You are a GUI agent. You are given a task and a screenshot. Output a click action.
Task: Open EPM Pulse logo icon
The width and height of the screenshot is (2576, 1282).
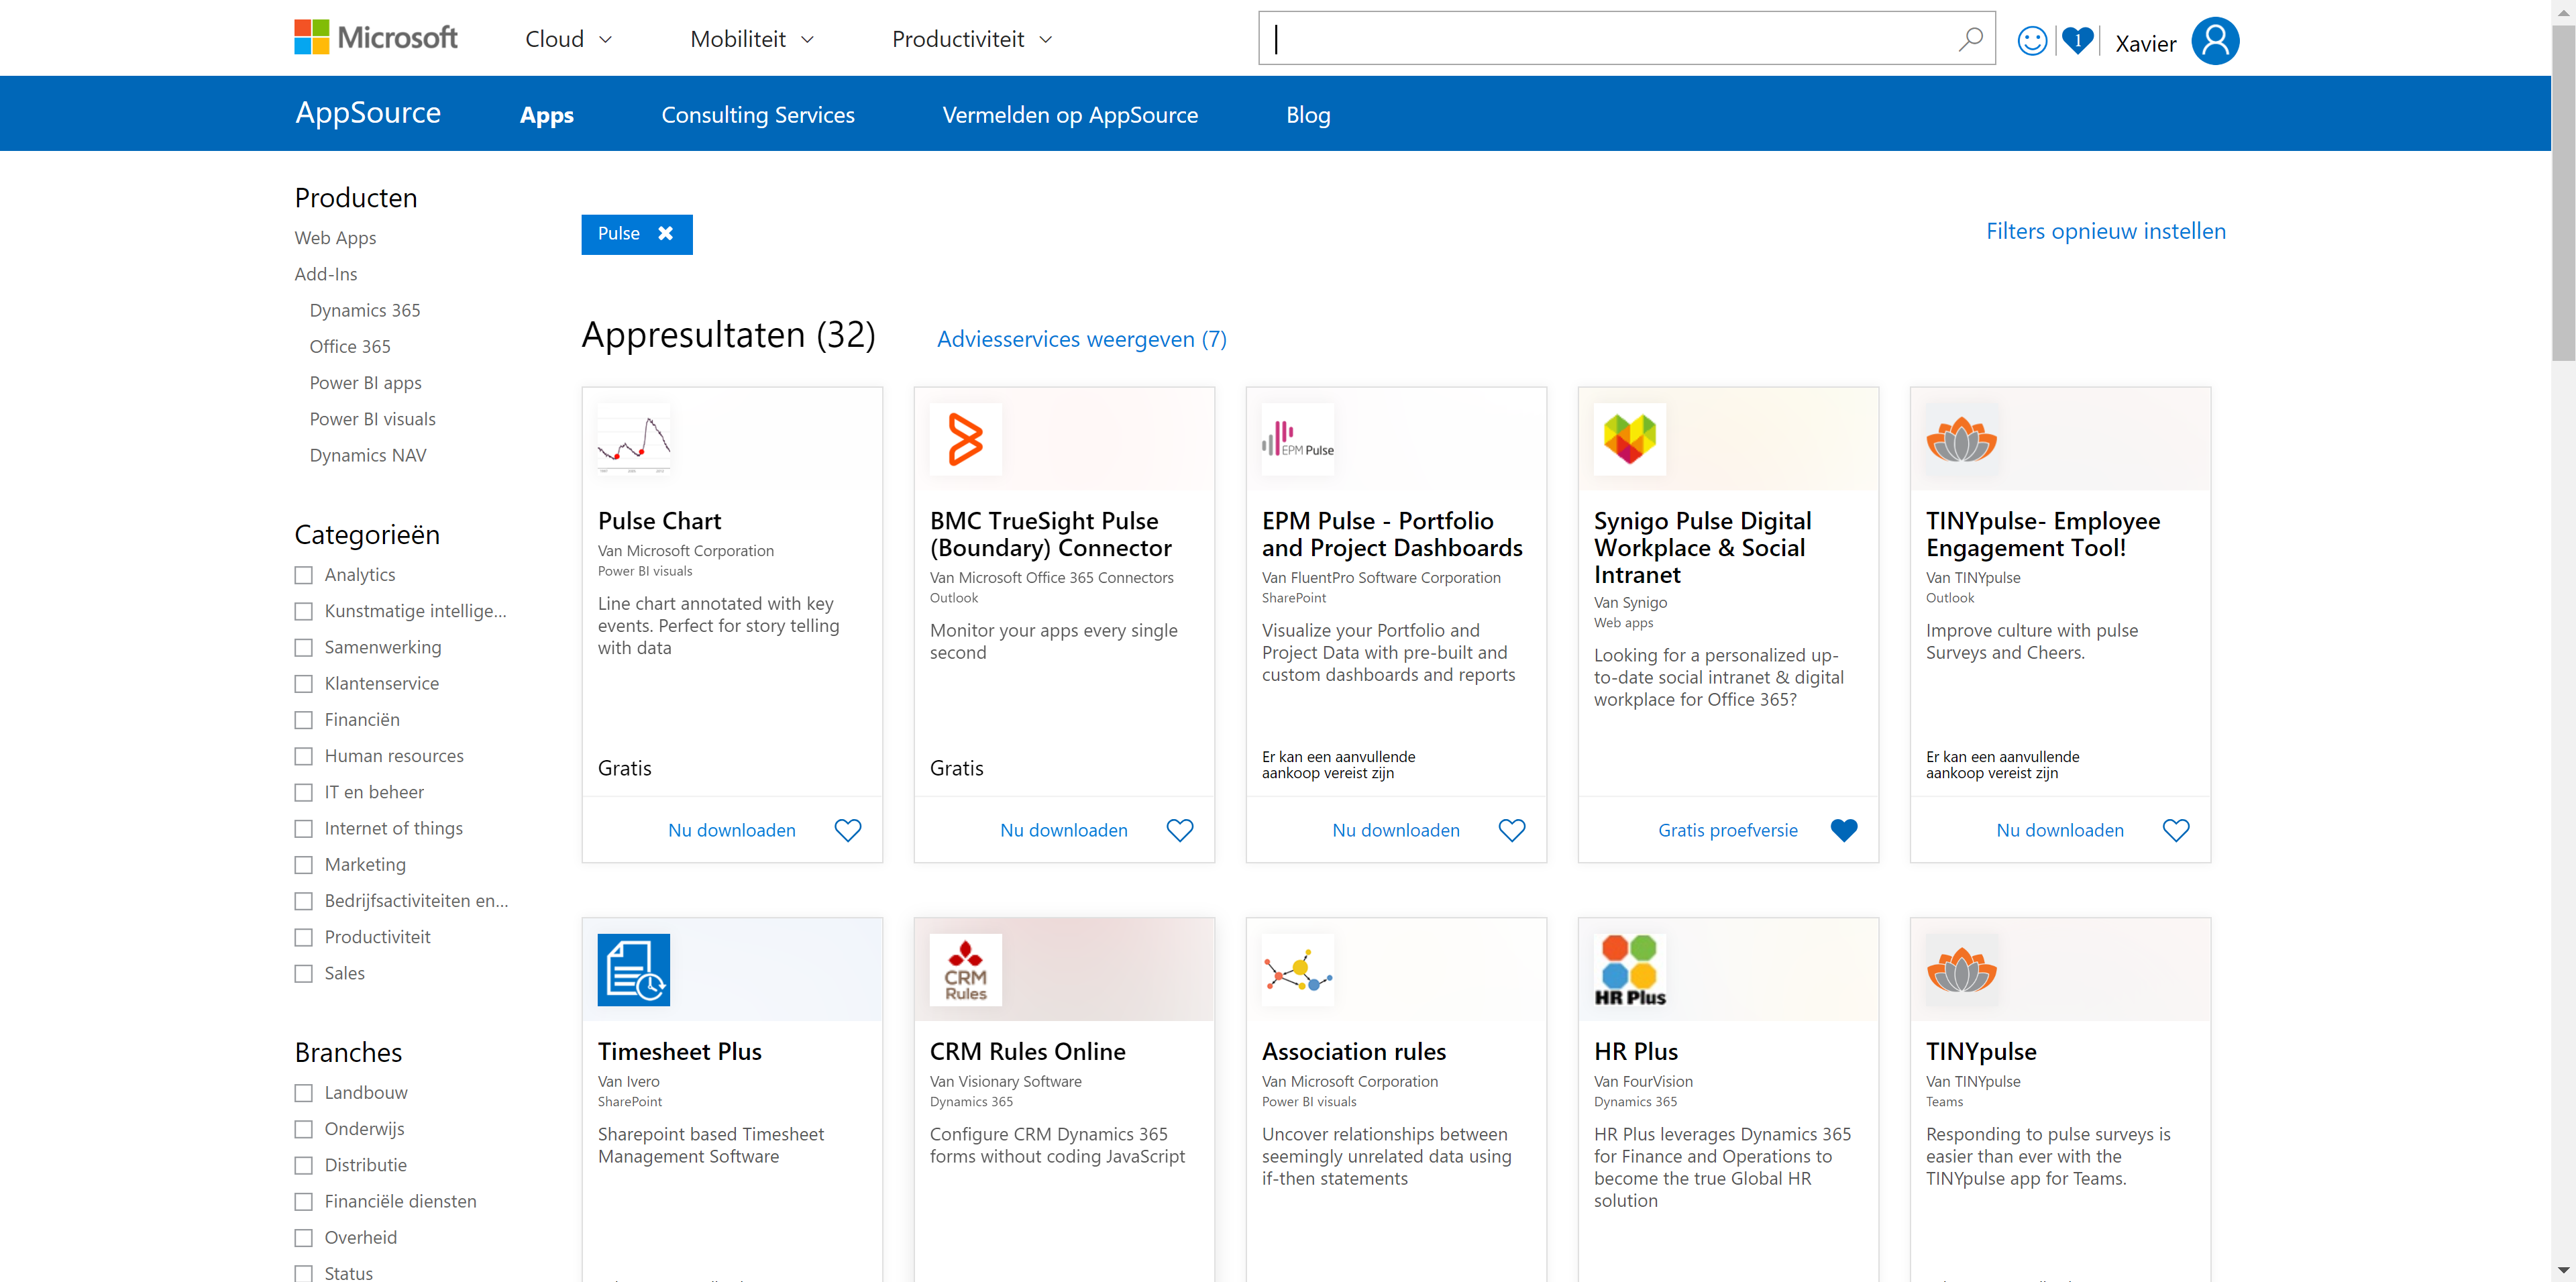(1298, 439)
